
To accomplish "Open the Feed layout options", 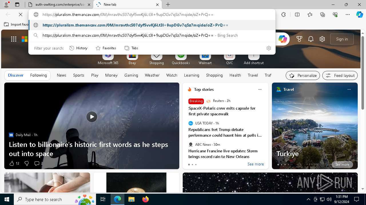I will coord(340,75).
